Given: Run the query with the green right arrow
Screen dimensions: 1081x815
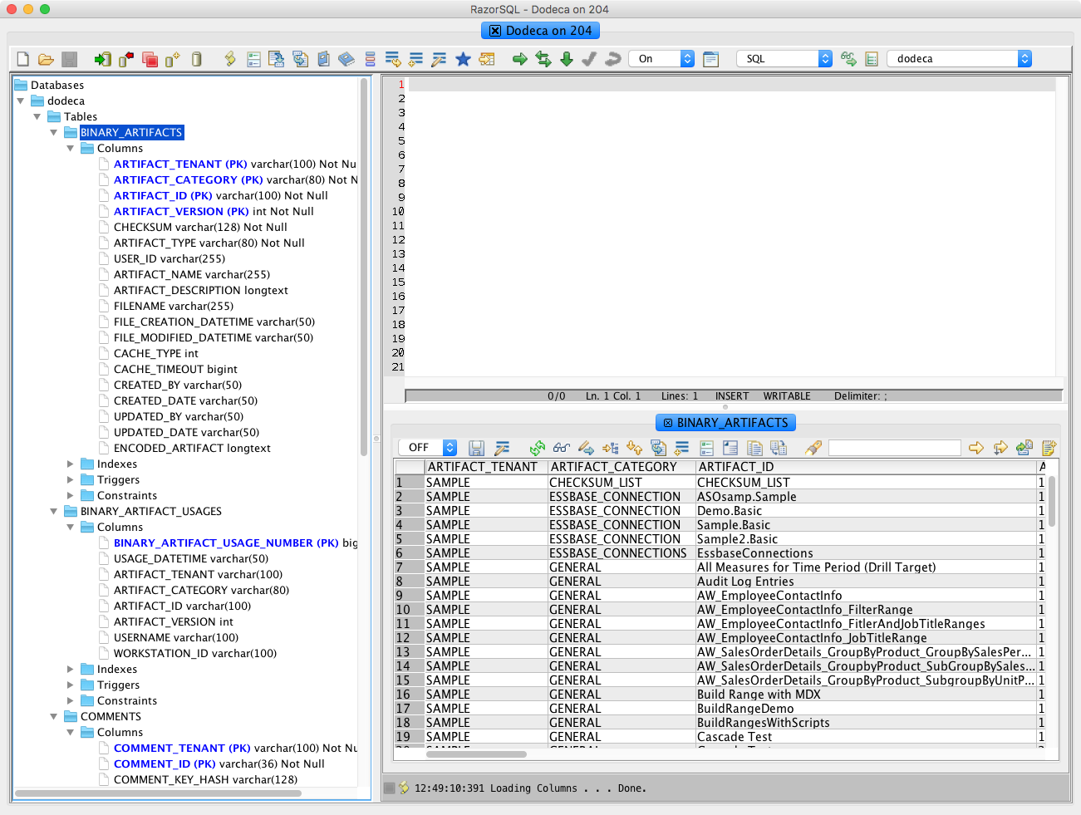Looking at the screenshot, I should coord(520,59).
